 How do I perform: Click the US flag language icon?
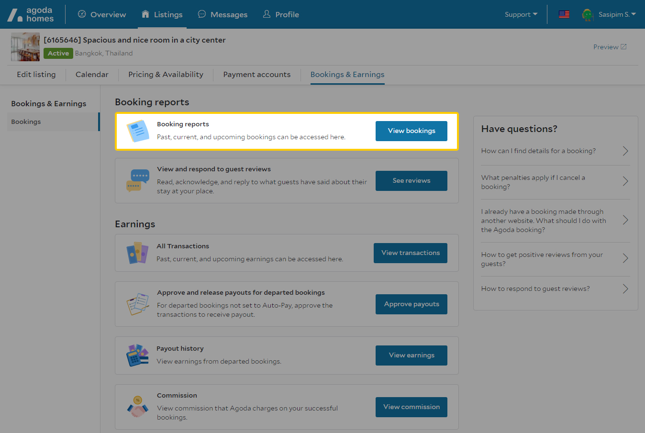pyautogui.click(x=564, y=14)
